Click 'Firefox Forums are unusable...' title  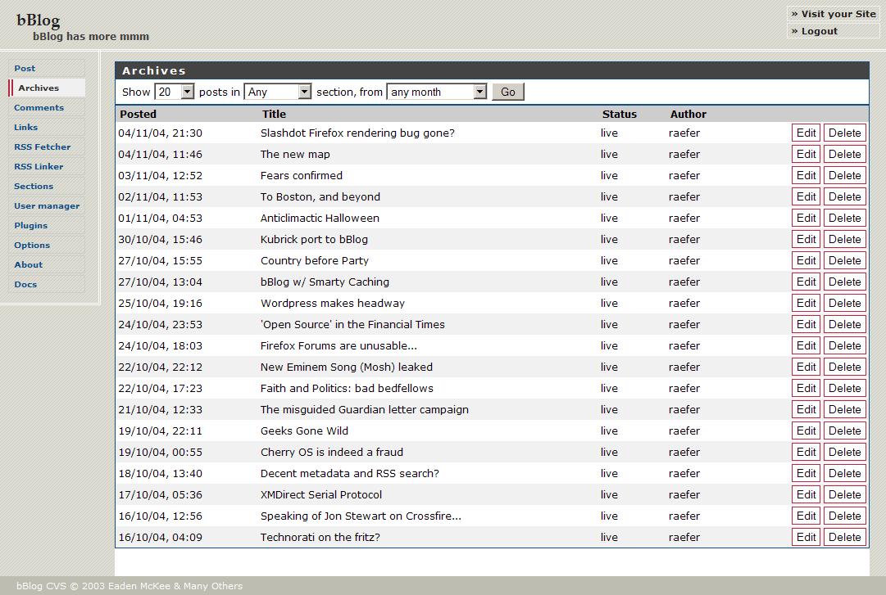[x=338, y=345]
